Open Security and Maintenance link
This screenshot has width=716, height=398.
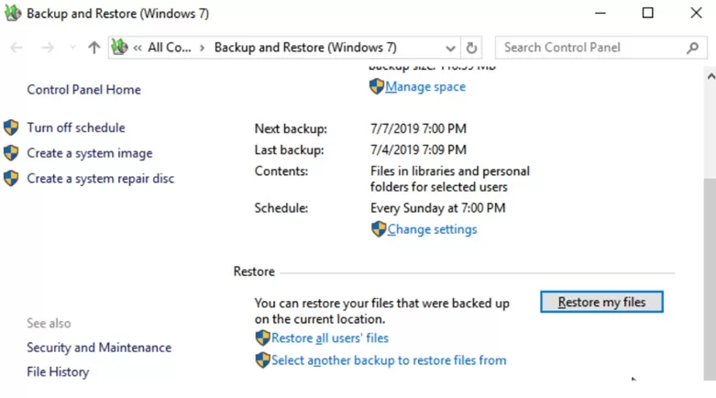(x=99, y=348)
